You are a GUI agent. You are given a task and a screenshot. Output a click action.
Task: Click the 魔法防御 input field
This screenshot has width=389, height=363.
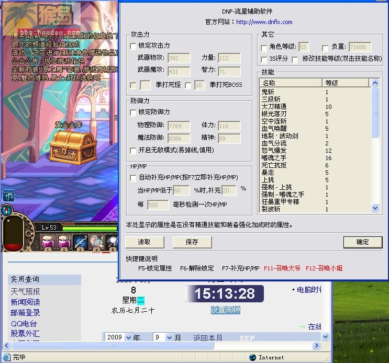(x=179, y=139)
